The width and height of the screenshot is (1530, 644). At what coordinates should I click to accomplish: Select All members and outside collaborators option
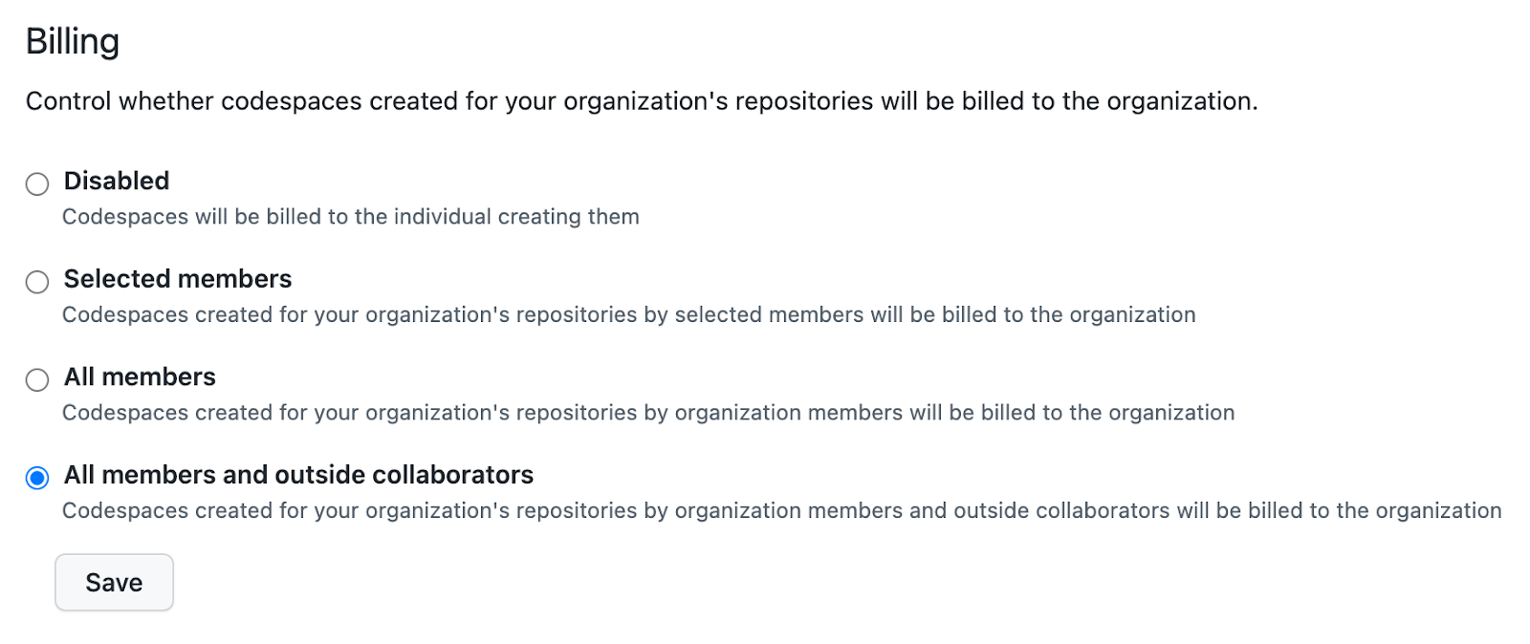36,478
